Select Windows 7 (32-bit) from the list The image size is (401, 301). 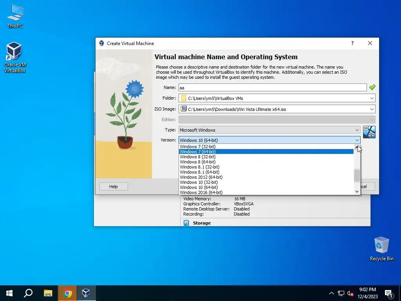(x=266, y=147)
